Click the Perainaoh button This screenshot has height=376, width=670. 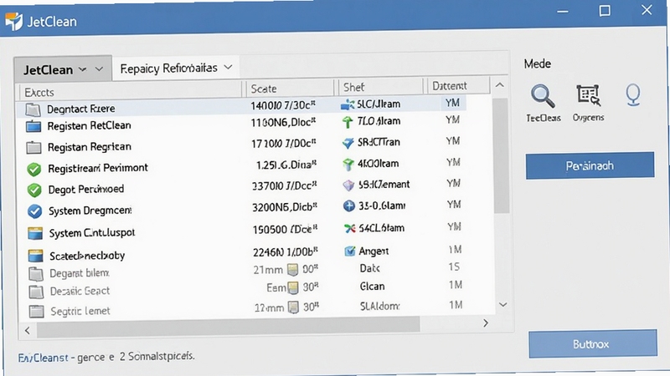(590, 165)
